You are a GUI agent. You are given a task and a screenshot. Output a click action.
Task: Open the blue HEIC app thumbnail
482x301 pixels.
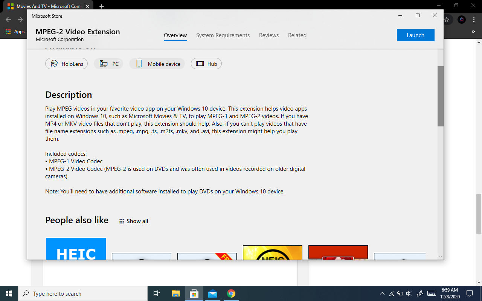point(76,248)
